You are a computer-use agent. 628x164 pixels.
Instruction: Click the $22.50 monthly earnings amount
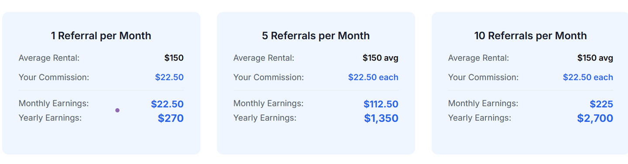pos(167,104)
